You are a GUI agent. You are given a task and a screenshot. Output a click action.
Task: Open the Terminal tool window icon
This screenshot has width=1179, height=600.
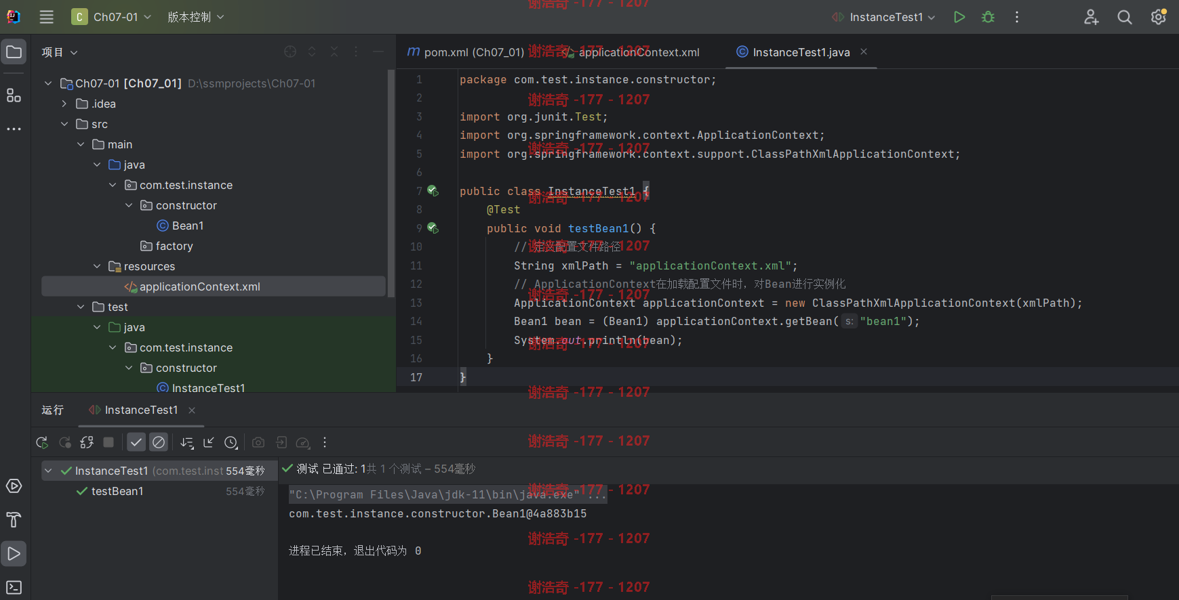point(14,587)
